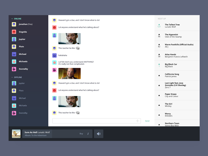Click online Pluto's avatar
208x156 pixels.
[14, 47]
